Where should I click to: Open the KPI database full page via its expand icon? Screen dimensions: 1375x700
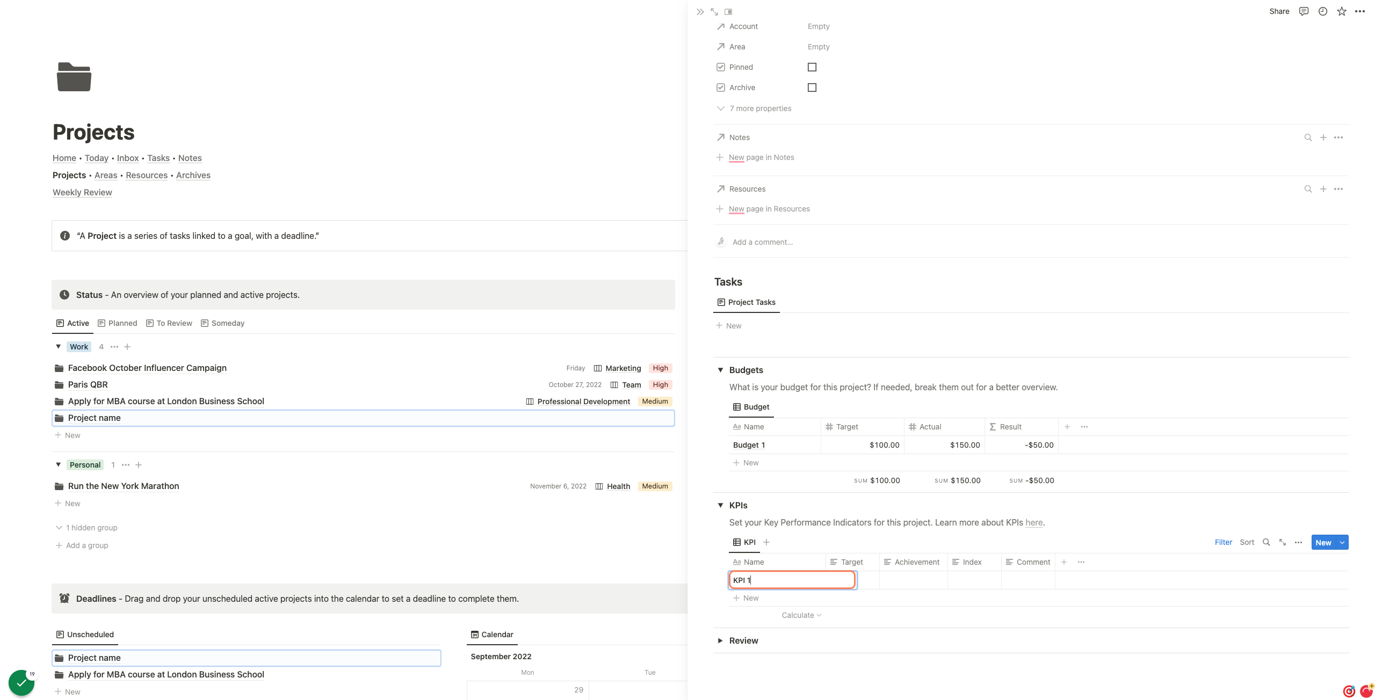coord(1283,542)
